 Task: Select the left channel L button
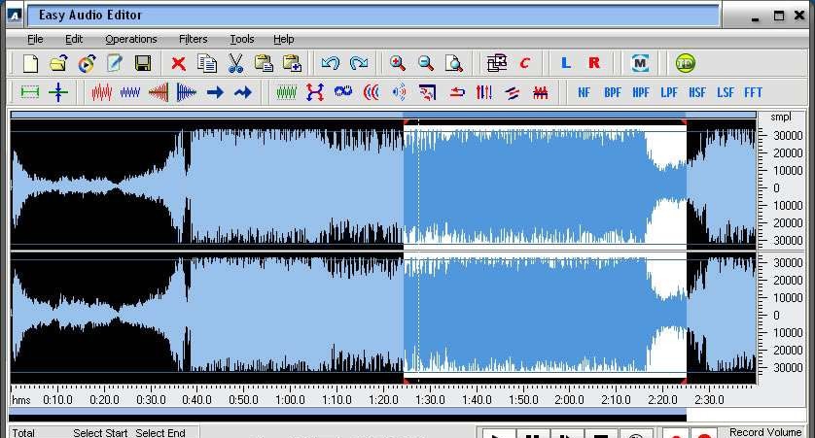(566, 64)
